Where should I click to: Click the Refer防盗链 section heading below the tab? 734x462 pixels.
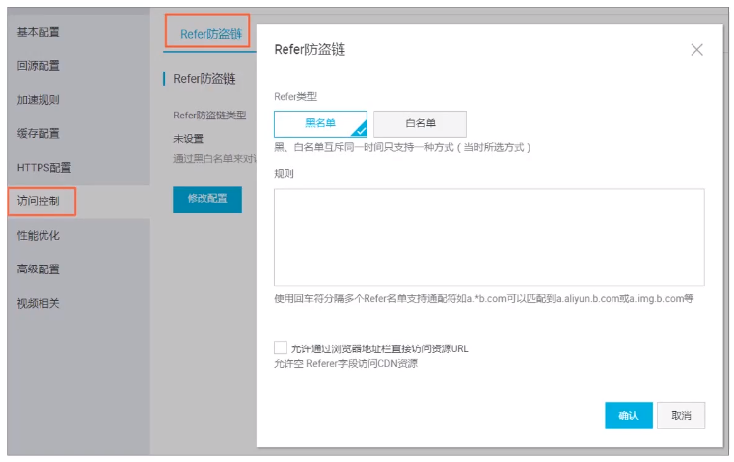click(x=204, y=79)
